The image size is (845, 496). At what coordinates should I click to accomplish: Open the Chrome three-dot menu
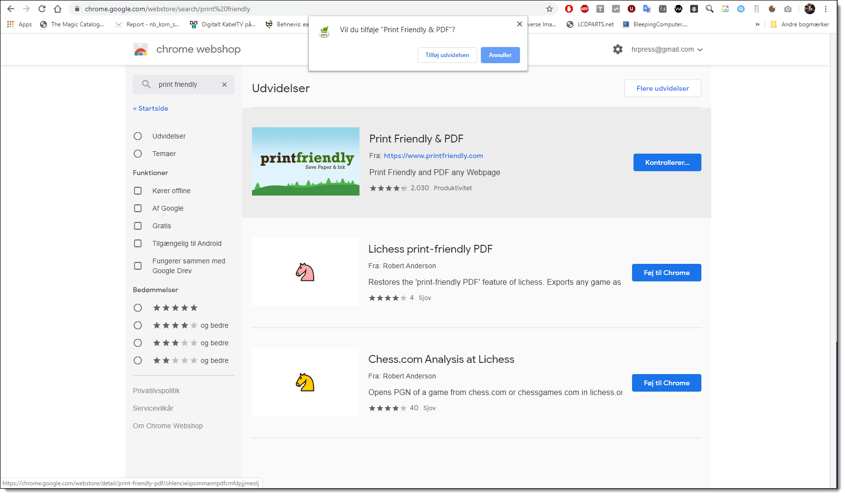tap(826, 9)
